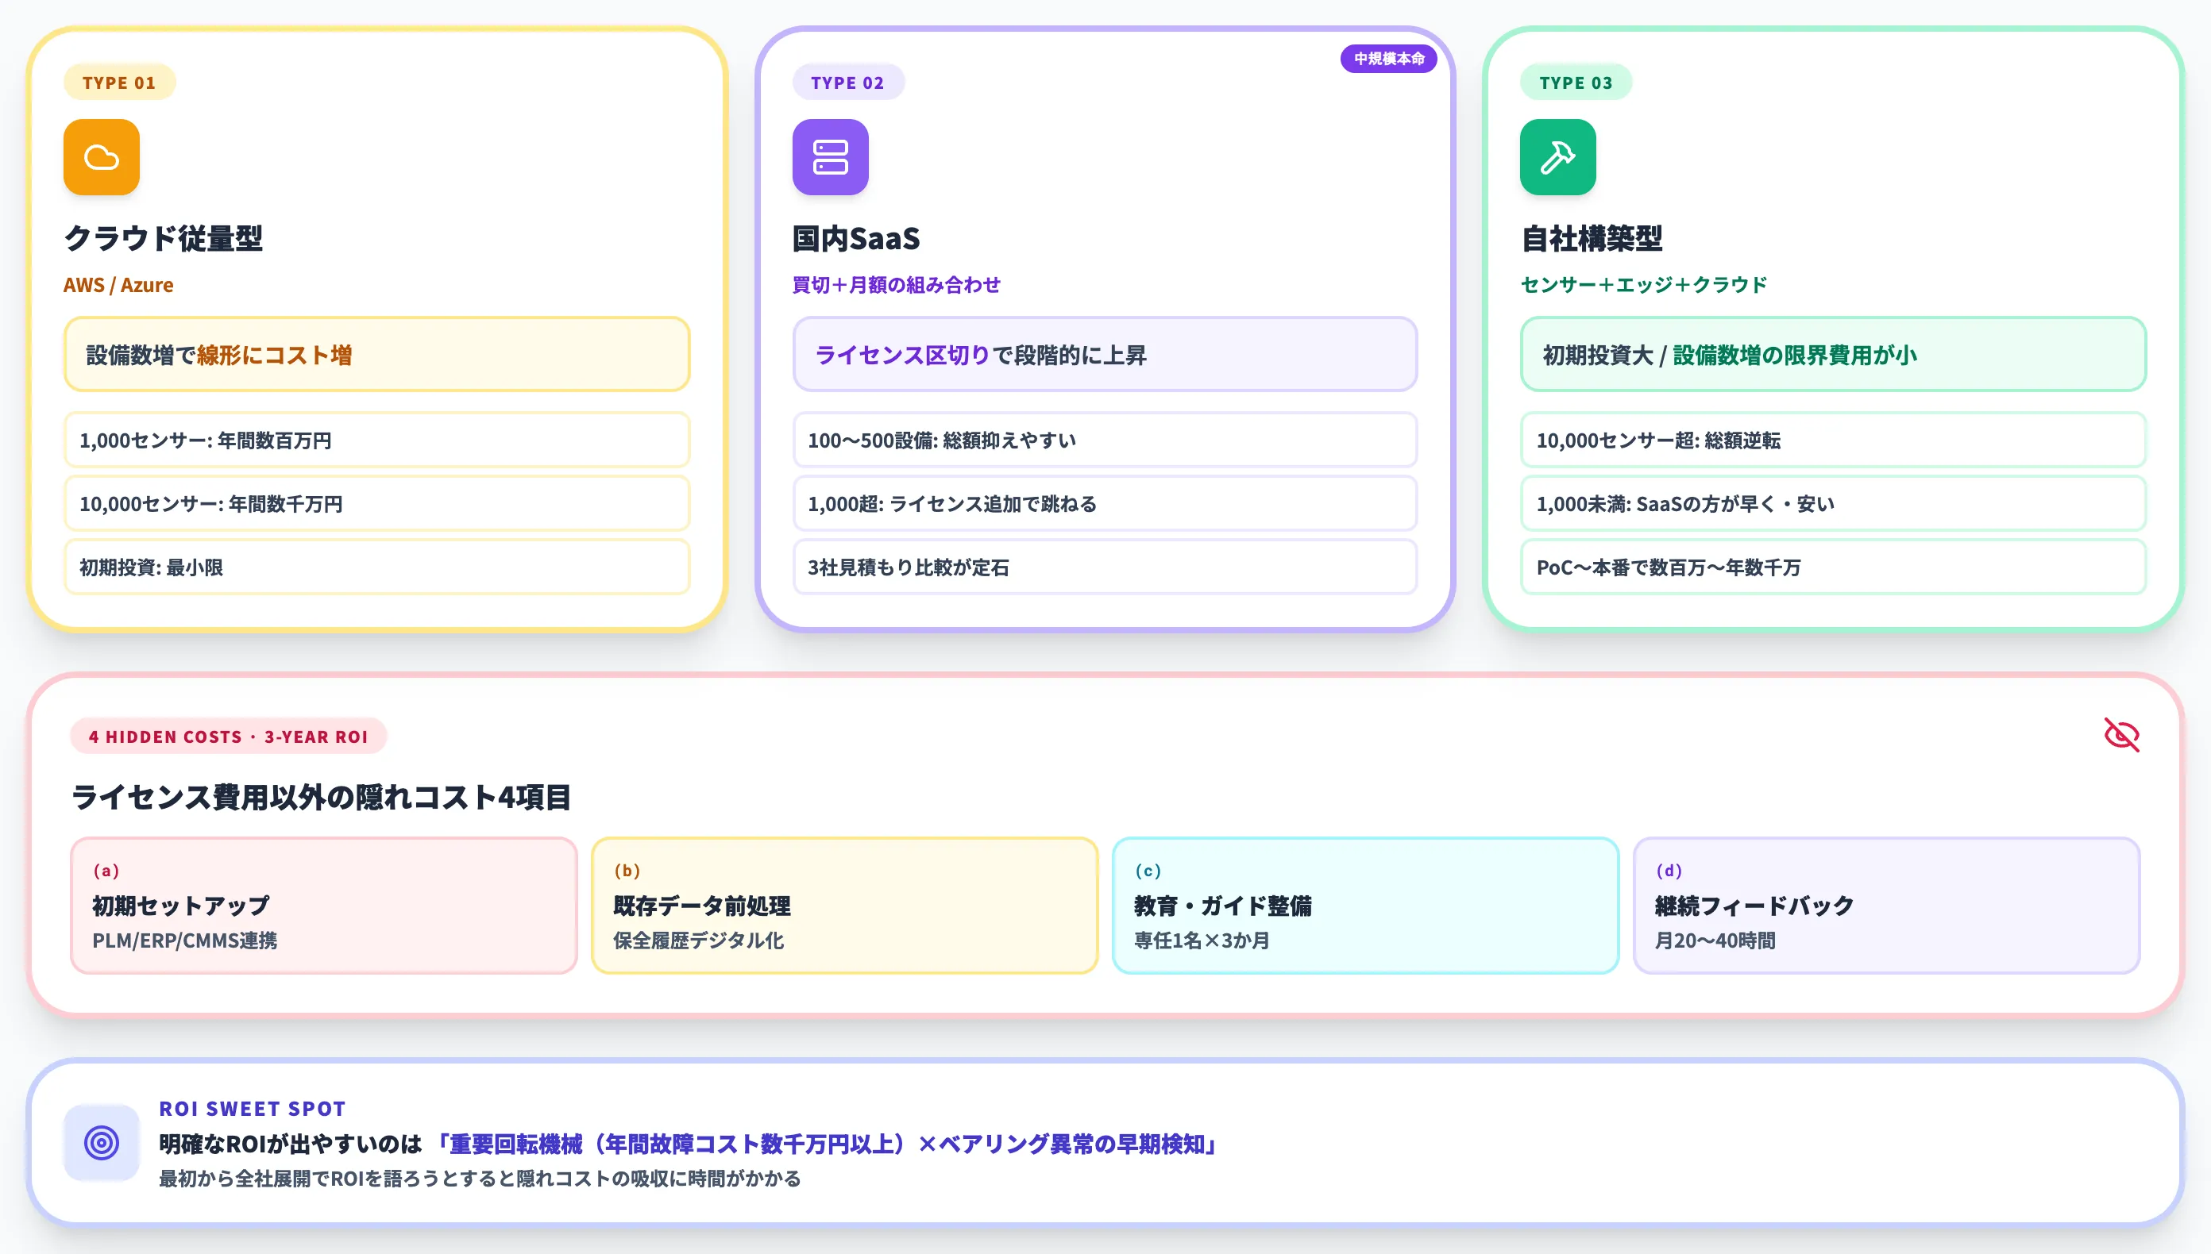
Task: Click the 国内SaaS heading
Action: (x=856, y=239)
